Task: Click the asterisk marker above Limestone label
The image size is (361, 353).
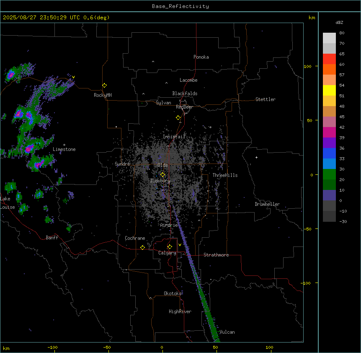Action: [64, 145]
